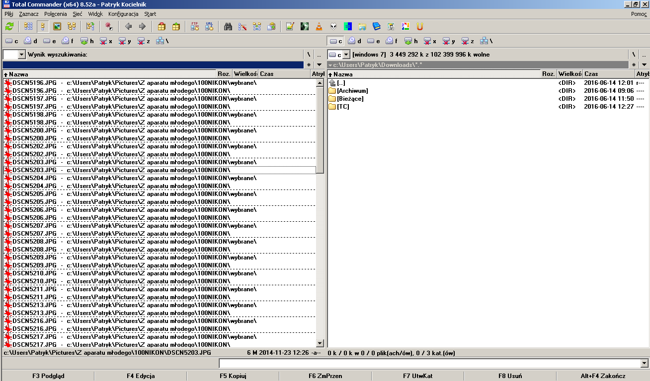Image resolution: width=650 pixels, height=381 pixels.
Task: Click the Pack files toolbar icon
Action: coord(162,26)
